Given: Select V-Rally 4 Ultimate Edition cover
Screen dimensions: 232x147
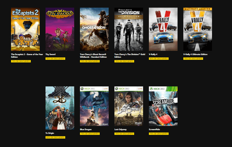Looking at the screenshot, I should (198, 29).
